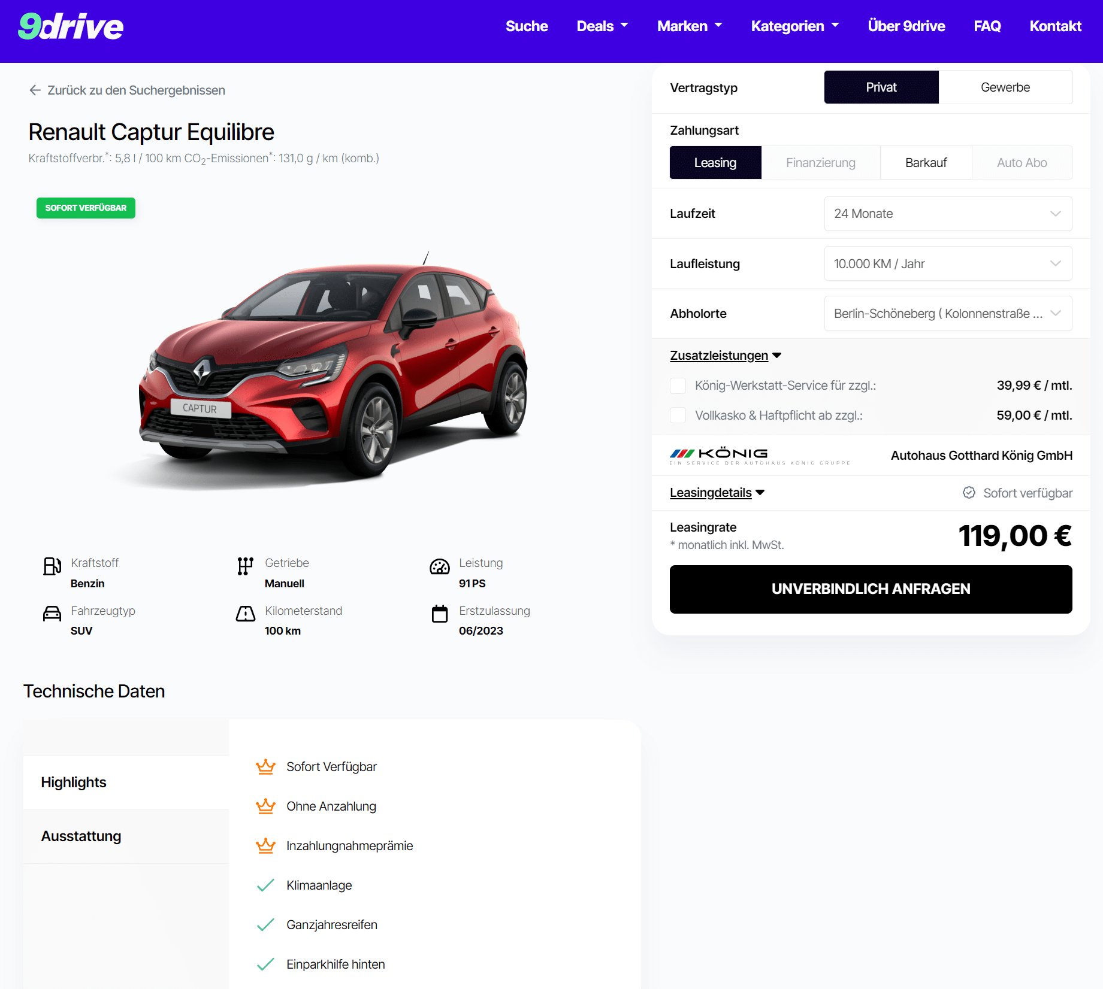
Task: Switch to the Highlights tab
Action: [126, 782]
